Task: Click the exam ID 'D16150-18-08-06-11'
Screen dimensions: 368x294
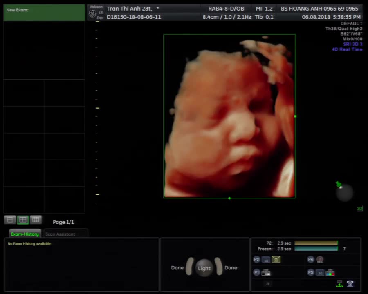Action: pos(134,17)
